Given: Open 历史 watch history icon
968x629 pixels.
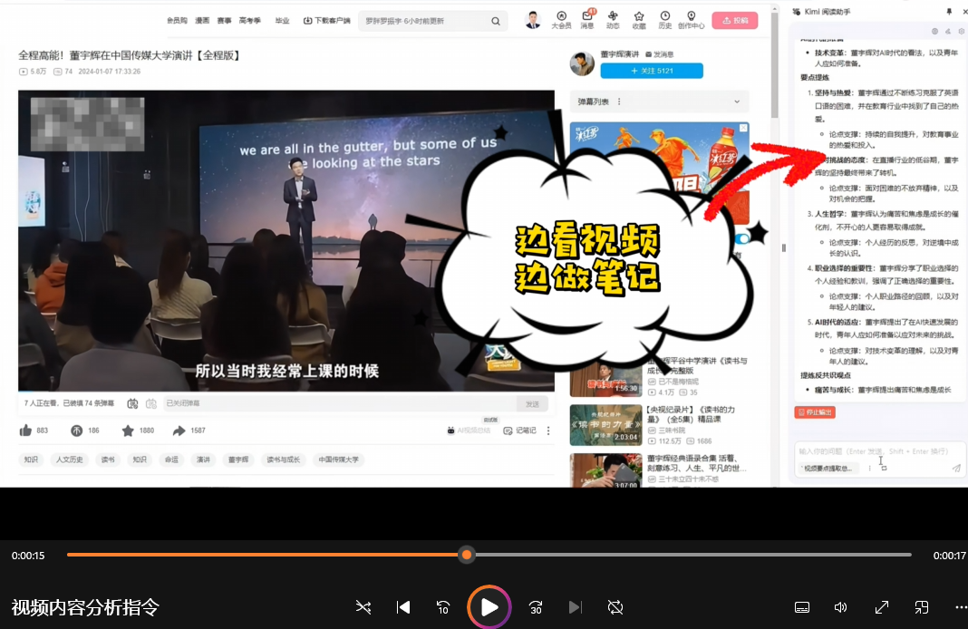Looking at the screenshot, I should (665, 20).
